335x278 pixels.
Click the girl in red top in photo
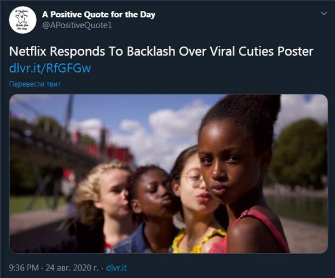coord(243,178)
